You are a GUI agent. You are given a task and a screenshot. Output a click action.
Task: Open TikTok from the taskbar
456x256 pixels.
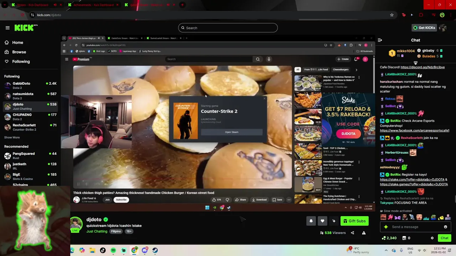click(x=103, y=250)
